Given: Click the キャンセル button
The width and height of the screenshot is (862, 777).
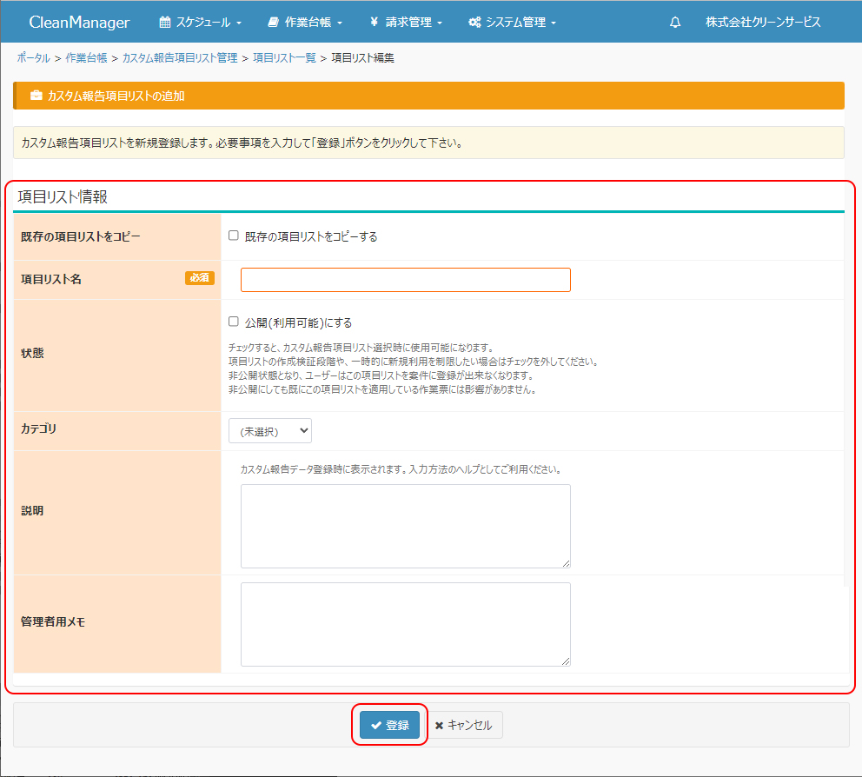Looking at the screenshot, I should pyautogui.click(x=463, y=725).
